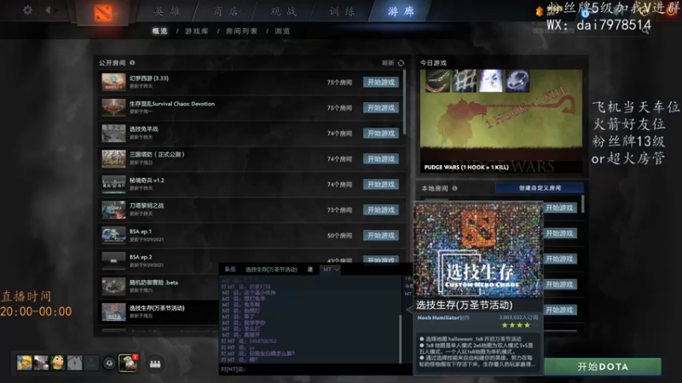Viewport: 682px width, 383px height.
Task: Switch the chat to the 选技生存(万圣节活动) tab
Action: (271, 269)
